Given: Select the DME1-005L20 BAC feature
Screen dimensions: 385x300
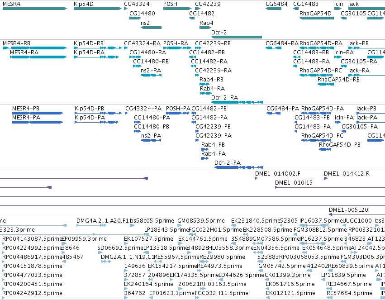Looking at the screenshot, I should [357, 214].
